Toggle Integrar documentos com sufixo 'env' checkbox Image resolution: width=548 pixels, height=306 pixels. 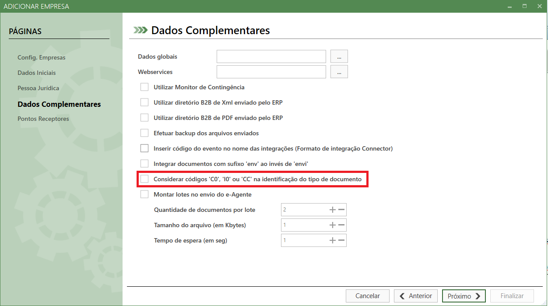coord(144,164)
